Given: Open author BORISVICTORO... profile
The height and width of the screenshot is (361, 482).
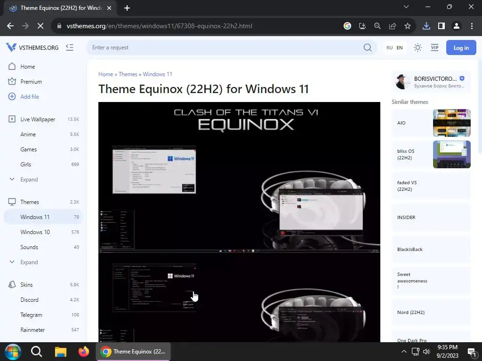Looking at the screenshot, I should (x=431, y=82).
